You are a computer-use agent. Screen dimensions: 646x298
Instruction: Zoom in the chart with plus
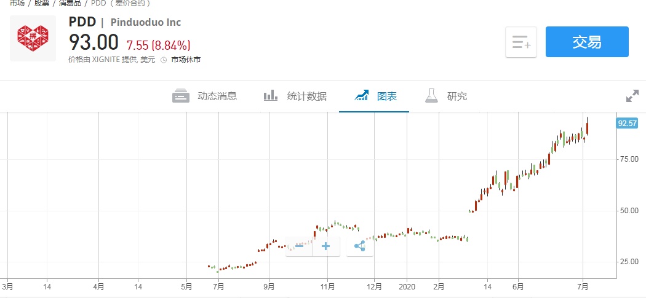click(326, 246)
